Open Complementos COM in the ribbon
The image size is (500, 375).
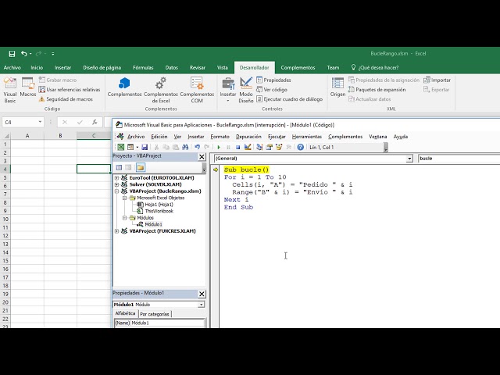tap(197, 90)
